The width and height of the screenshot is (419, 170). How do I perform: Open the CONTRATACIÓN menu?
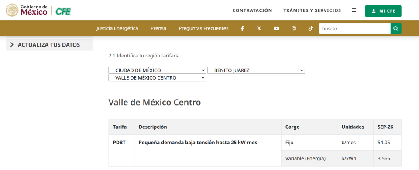point(252,10)
